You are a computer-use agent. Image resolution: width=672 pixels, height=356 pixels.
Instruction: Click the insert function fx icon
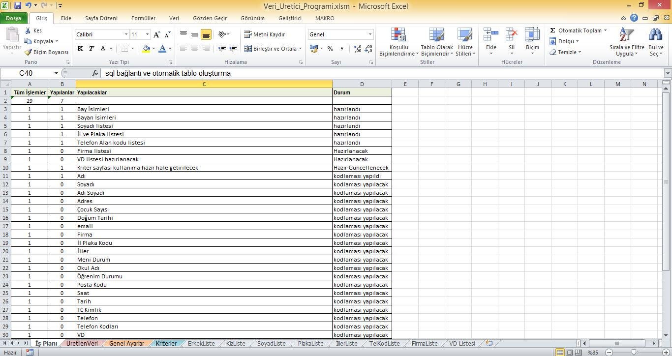[x=95, y=73]
